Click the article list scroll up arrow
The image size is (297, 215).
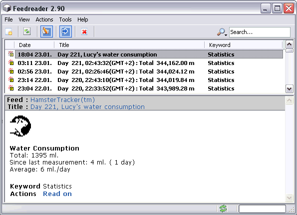coord(289,44)
